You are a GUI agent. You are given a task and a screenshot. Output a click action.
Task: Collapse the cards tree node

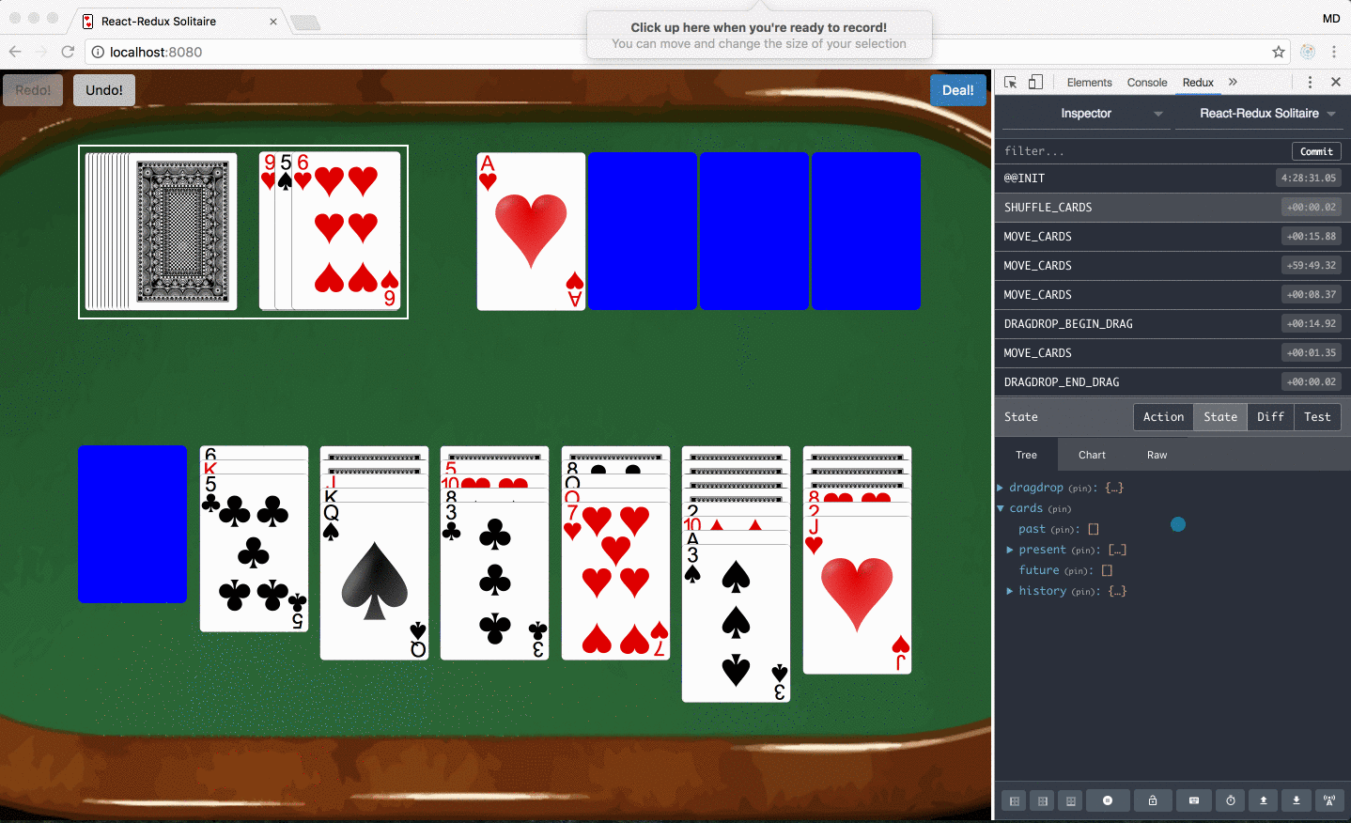[x=1001, y=508]
